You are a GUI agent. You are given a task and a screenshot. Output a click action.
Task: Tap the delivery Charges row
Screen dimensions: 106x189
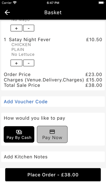[53, 80]
